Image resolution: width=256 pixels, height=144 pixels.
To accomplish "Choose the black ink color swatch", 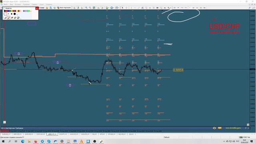I will pos(5,11).
